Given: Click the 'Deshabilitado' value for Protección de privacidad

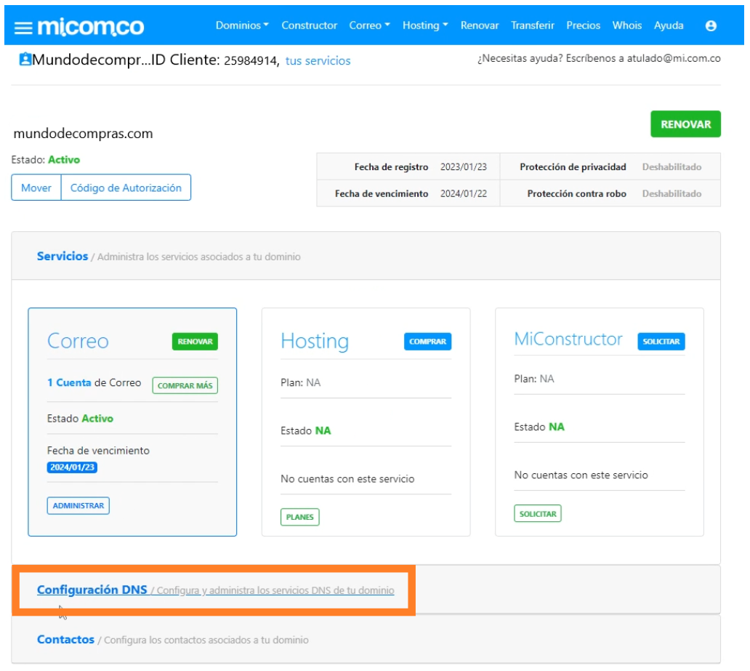Looking at the screenshot, I should click(672, 166).
